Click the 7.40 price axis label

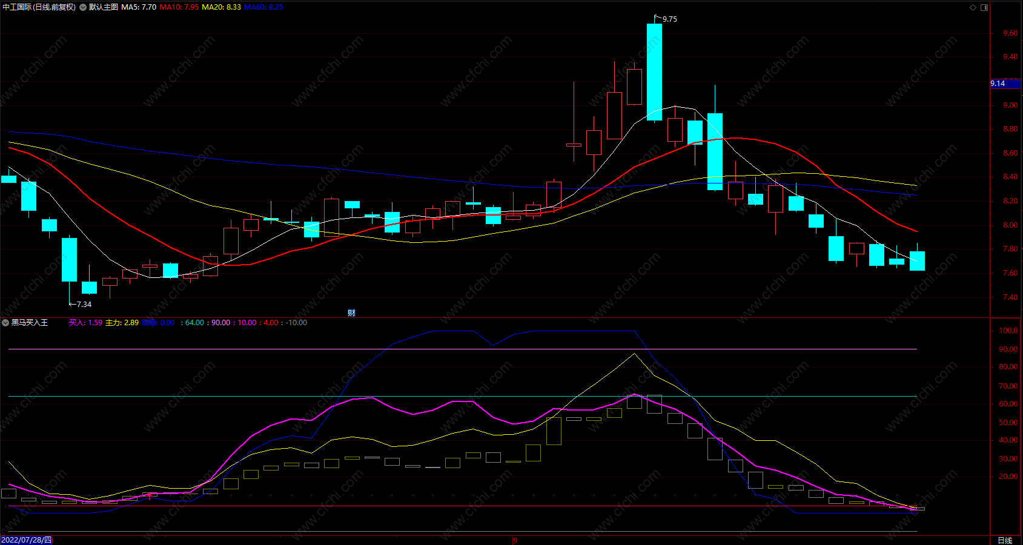pos(1010,297)
